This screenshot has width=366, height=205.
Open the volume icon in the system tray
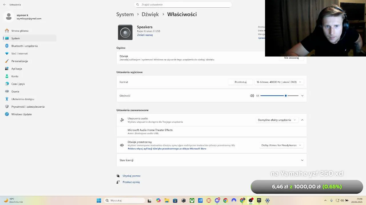(x=342, y=200)
